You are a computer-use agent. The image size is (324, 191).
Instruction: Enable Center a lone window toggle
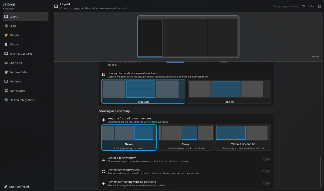click(266, 159)
